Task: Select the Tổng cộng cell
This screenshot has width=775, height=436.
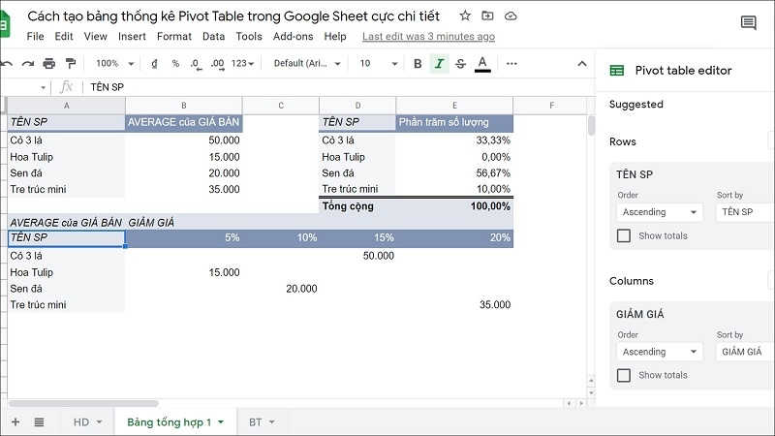Action: pos(357,206)
